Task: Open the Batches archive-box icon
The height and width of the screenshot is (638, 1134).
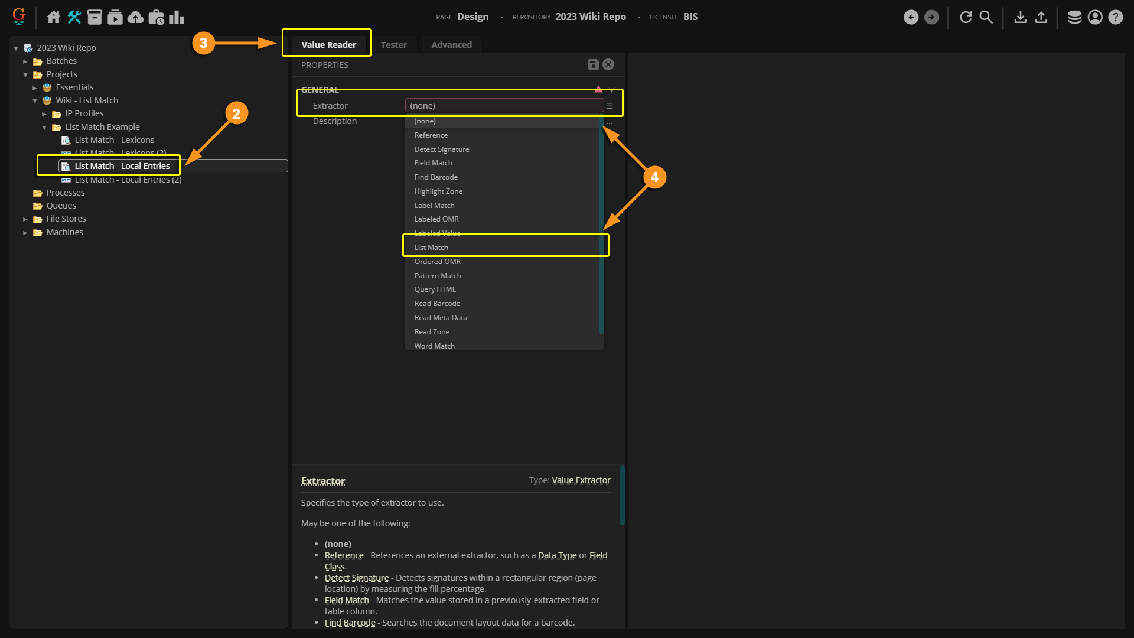Action: click(94, 17)
